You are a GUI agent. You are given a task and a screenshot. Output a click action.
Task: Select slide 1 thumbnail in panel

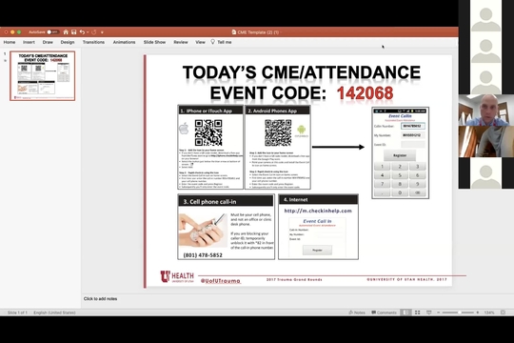click(43, 76)
